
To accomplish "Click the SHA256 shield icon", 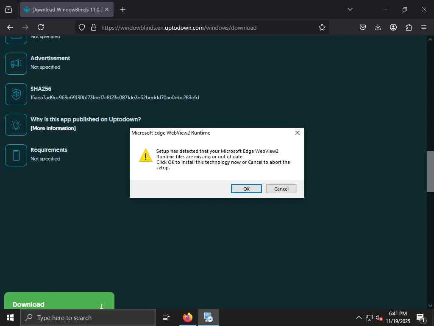I will 16,94.
